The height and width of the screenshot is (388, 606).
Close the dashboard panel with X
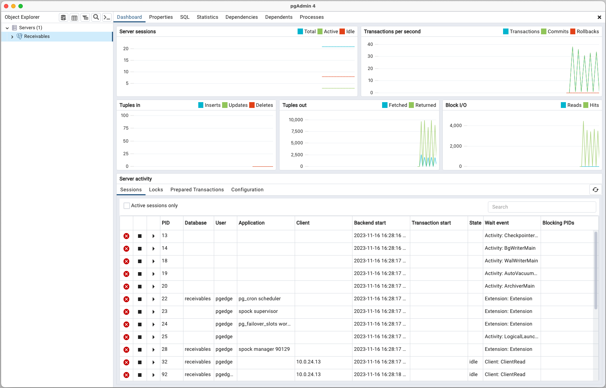[x=599, y=17]
